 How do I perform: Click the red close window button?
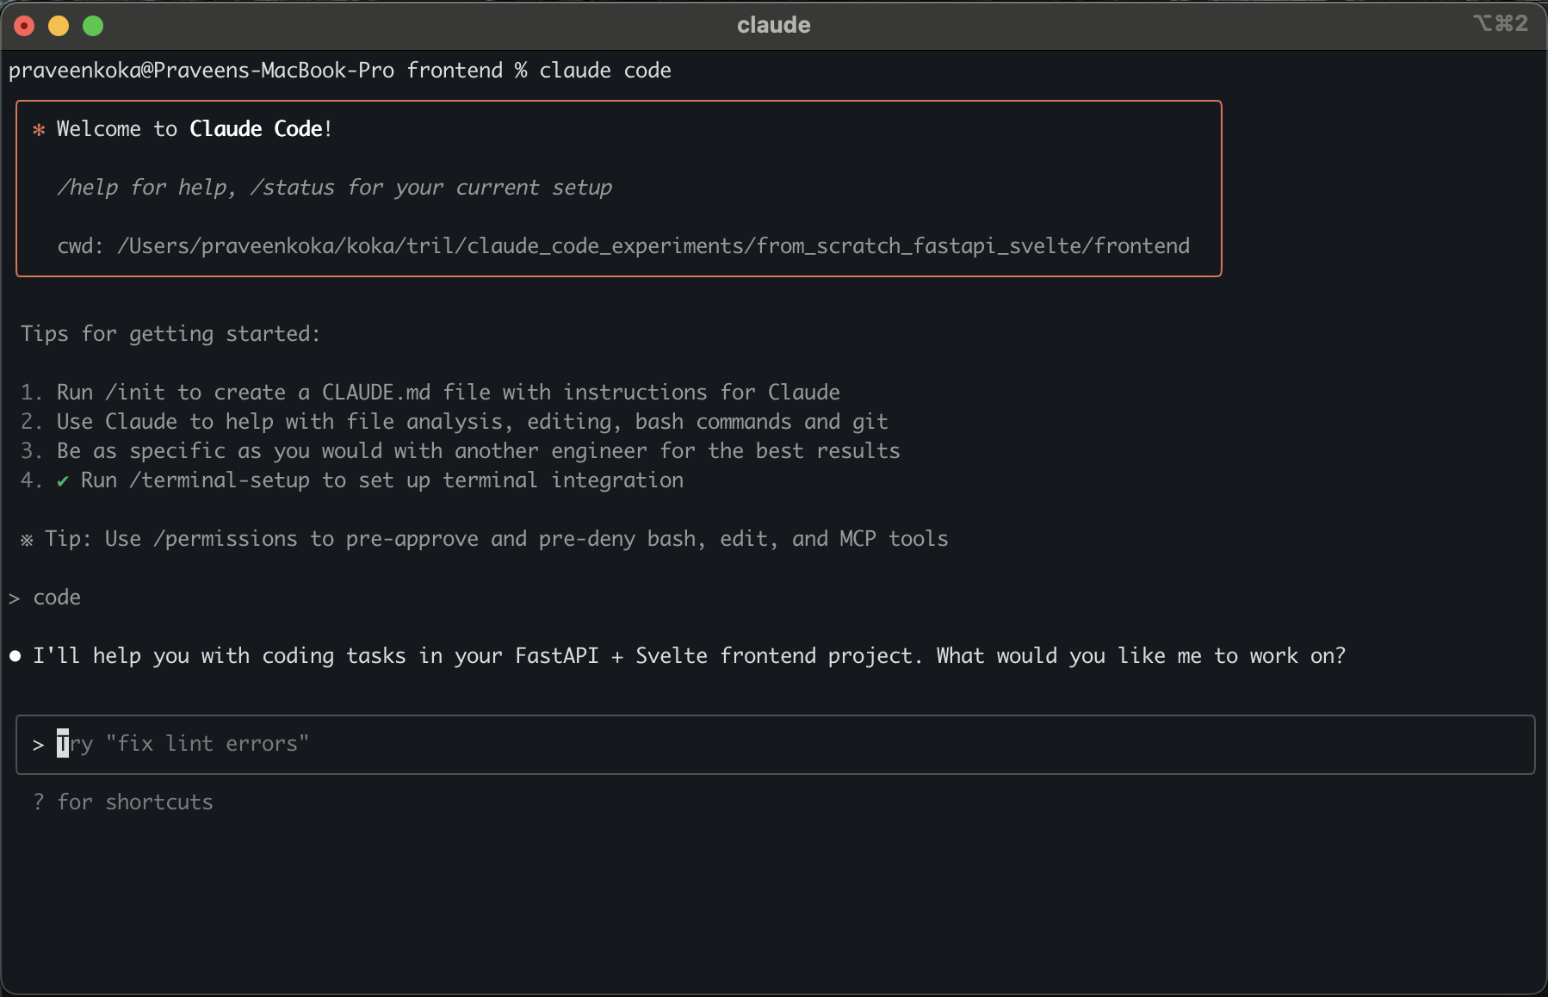25,26
